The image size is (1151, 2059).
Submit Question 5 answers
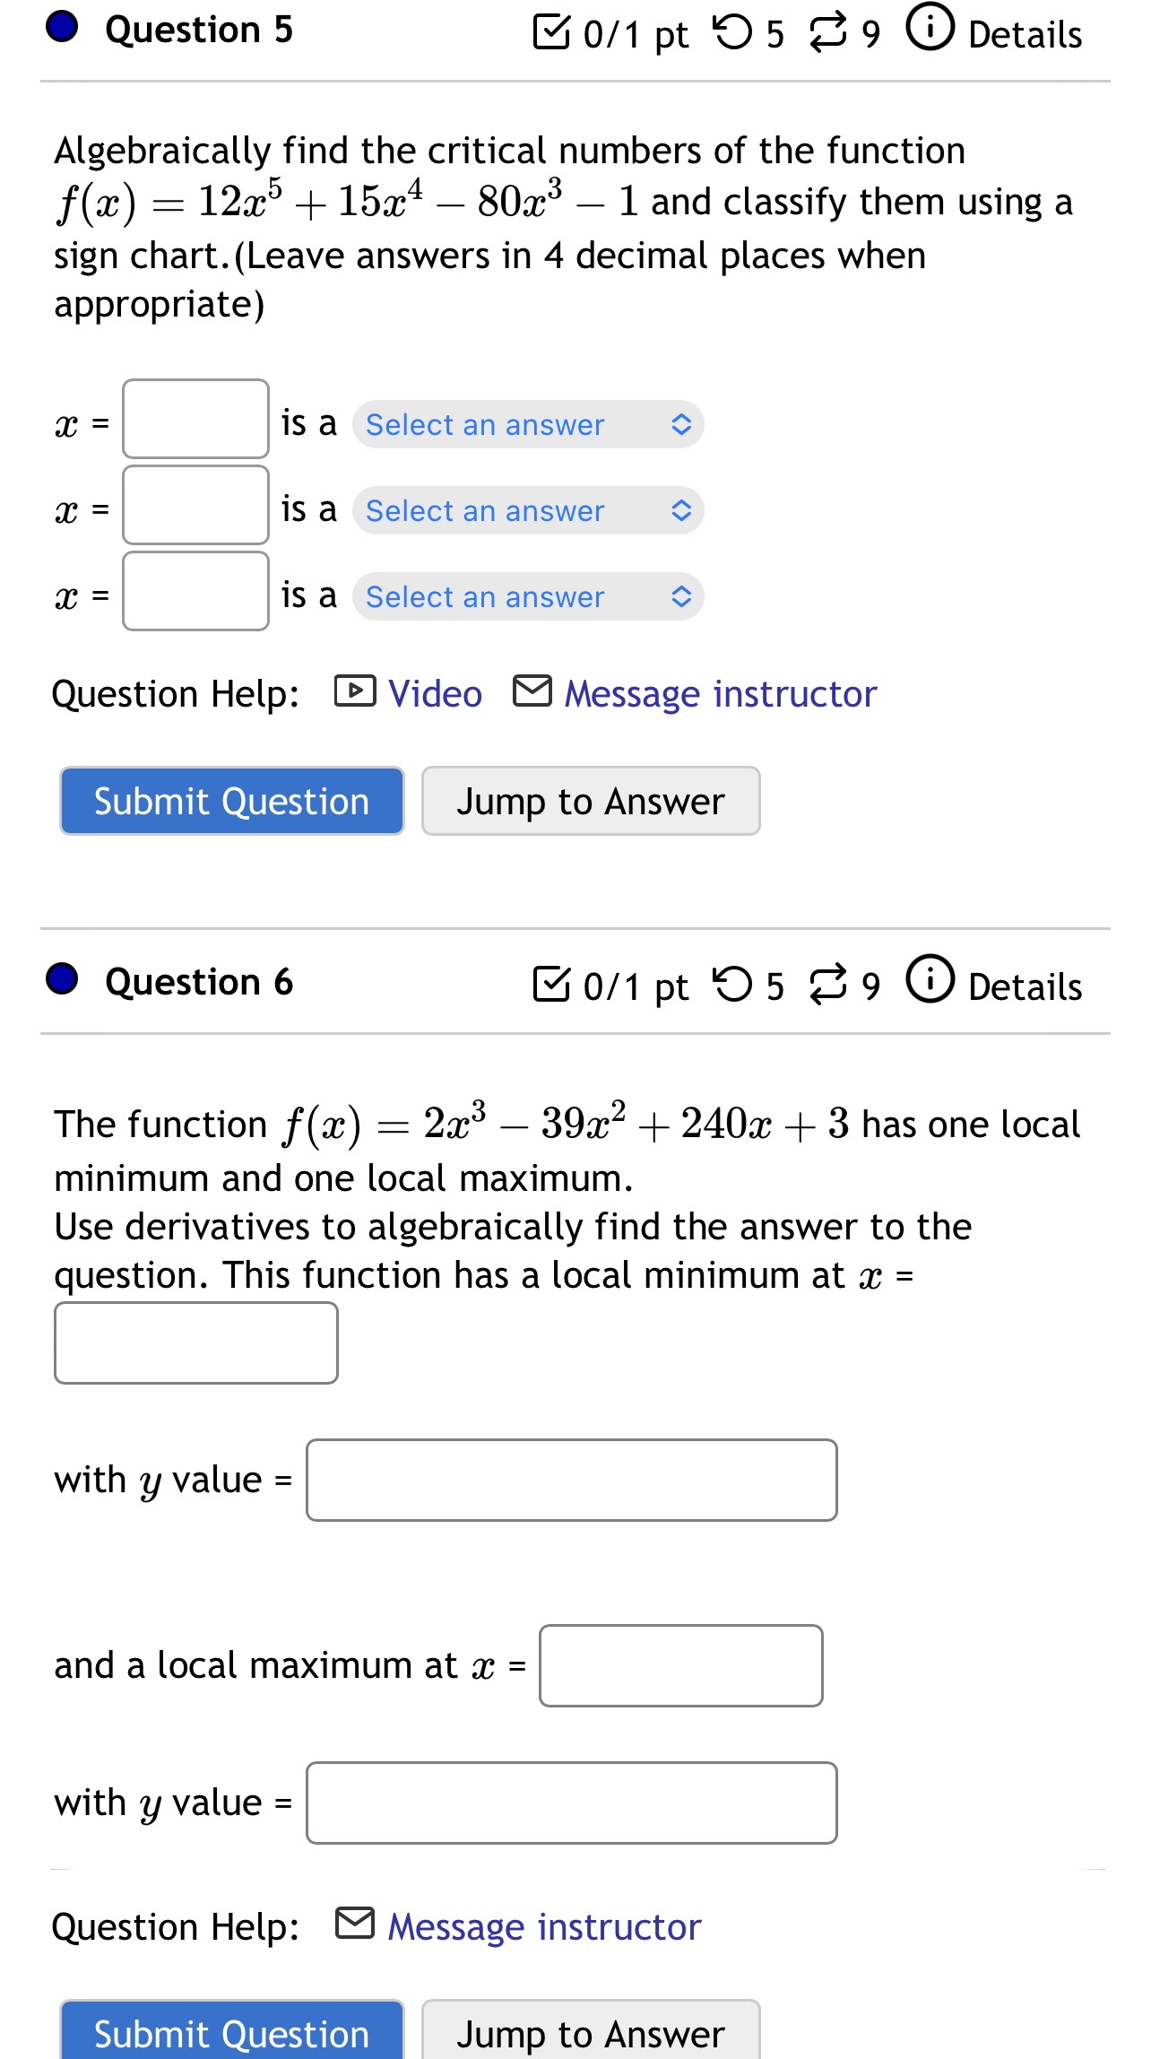(x=230, y=800)
